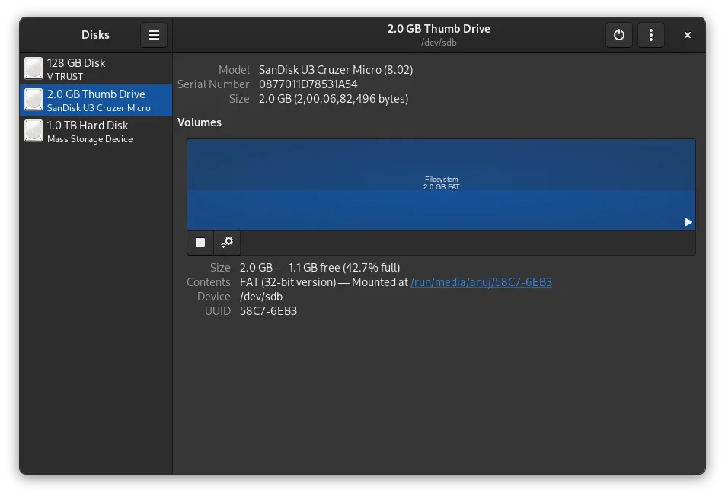Click the V TRUST disk icon
Screen dimensions: 725x496
[34, 68]
